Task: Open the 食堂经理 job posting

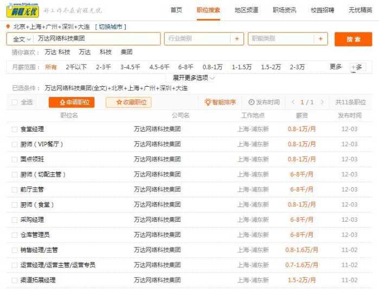Action: click(32, 129)
